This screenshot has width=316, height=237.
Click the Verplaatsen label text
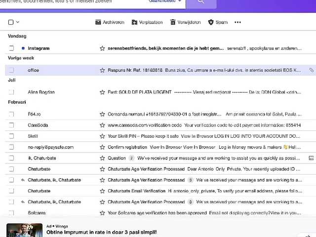coord(151,22)
